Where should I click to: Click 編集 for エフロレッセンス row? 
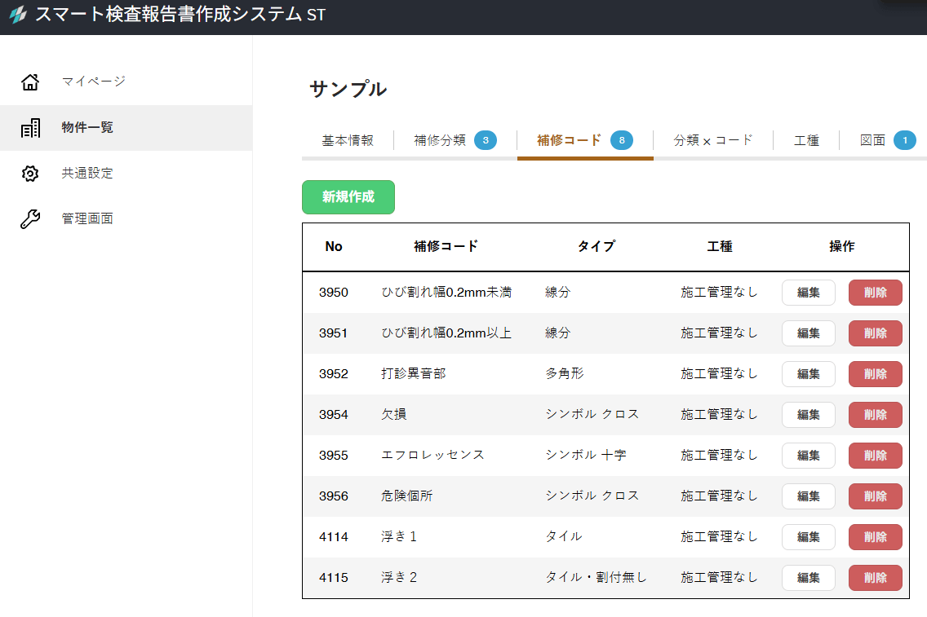[808, 456]
